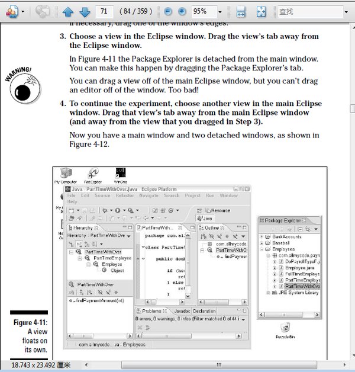This screenshot has height=372, width=355.
Task: Click inside the find search box
Action: tap(310, 11)
